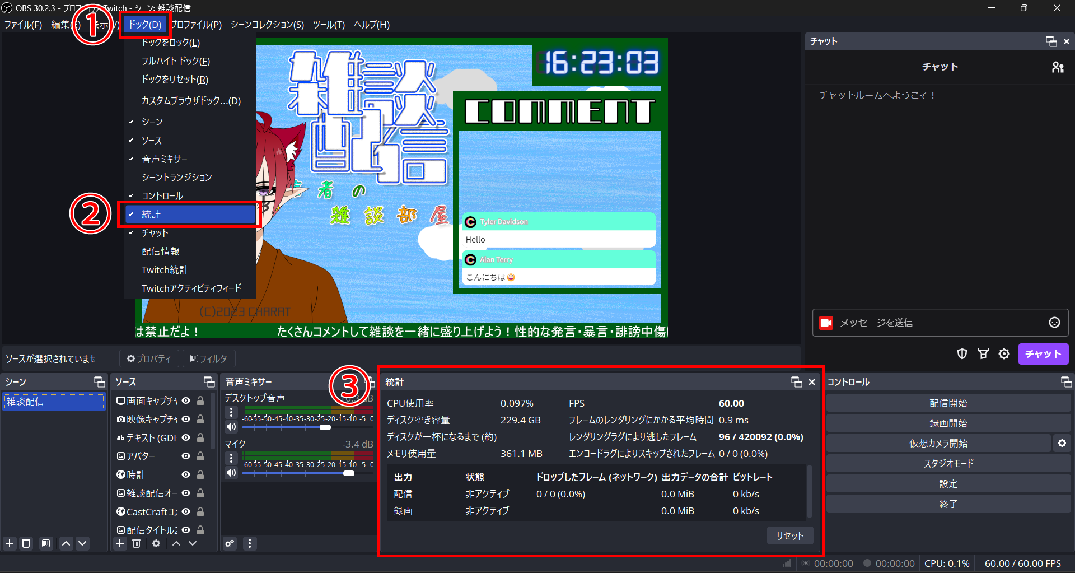This screenshot has height=573, width=1075.
Task: Open audio mixer three-dot menu at bottom
Action: pos(250,543)
